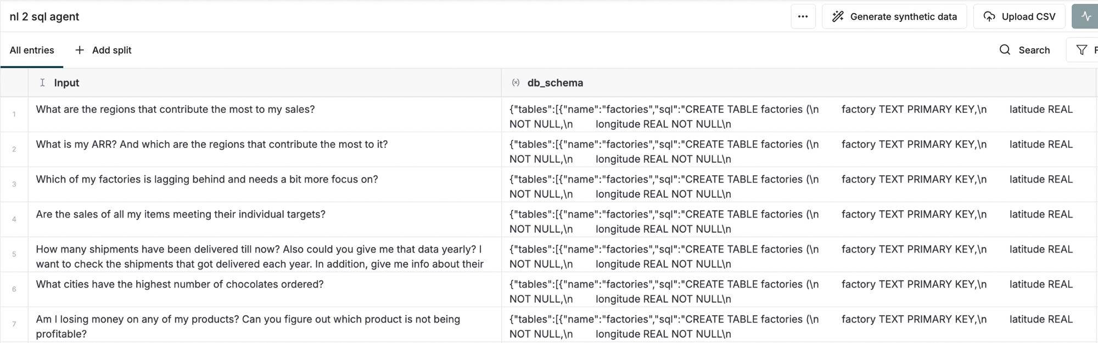Click the magic wand synthetic data icon
Image resolution: width=1098 pixels, height=343 pixels.
[x=837, y=16]
